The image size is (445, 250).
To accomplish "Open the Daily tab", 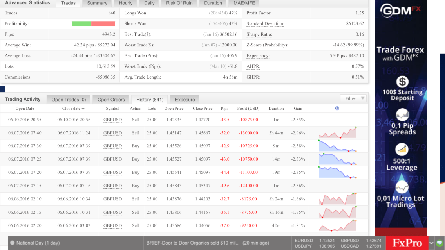I will 149,3.
